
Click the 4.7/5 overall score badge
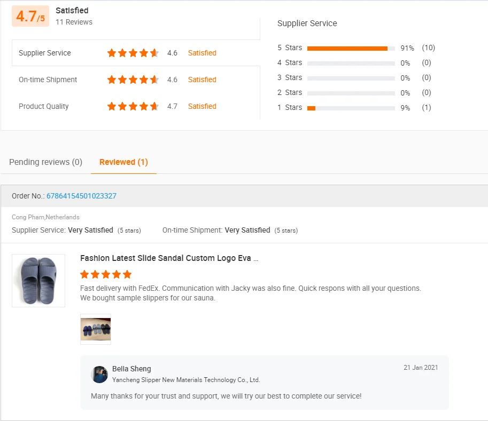click(30, 17)
